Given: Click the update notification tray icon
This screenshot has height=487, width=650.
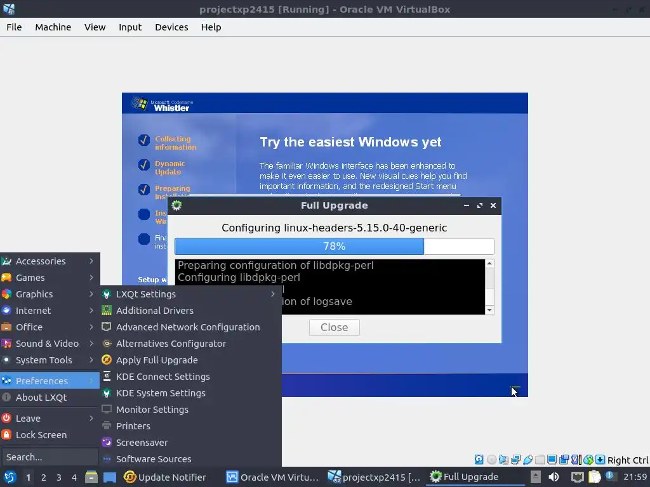Looking at the screenshot, I should click(x=610, y=476).
